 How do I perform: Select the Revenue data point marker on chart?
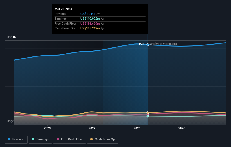coord(148,45)
